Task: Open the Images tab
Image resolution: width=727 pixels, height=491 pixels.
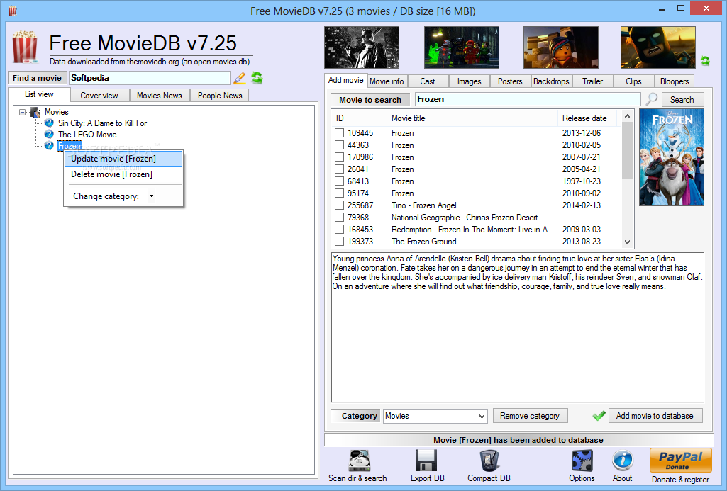Action: click(x=470, y=81)
